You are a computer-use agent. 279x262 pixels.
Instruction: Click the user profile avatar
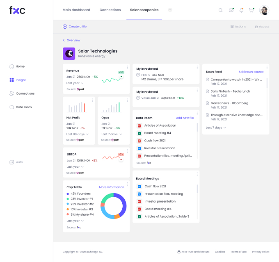coord(264,10)
